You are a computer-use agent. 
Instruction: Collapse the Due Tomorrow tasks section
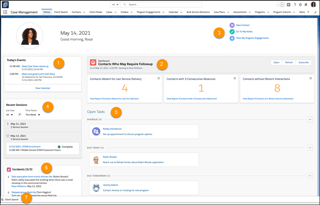[x=310, y=176]
